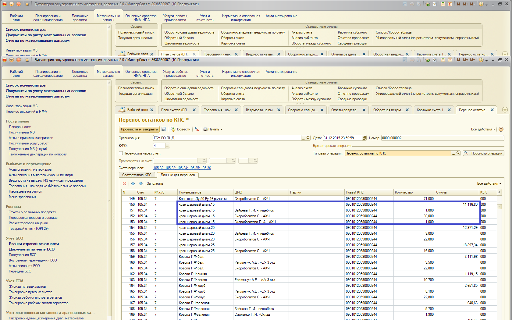Select the Данные для переноса tab
This screenshot has width=512, height=320.
[x=178, y=175]
